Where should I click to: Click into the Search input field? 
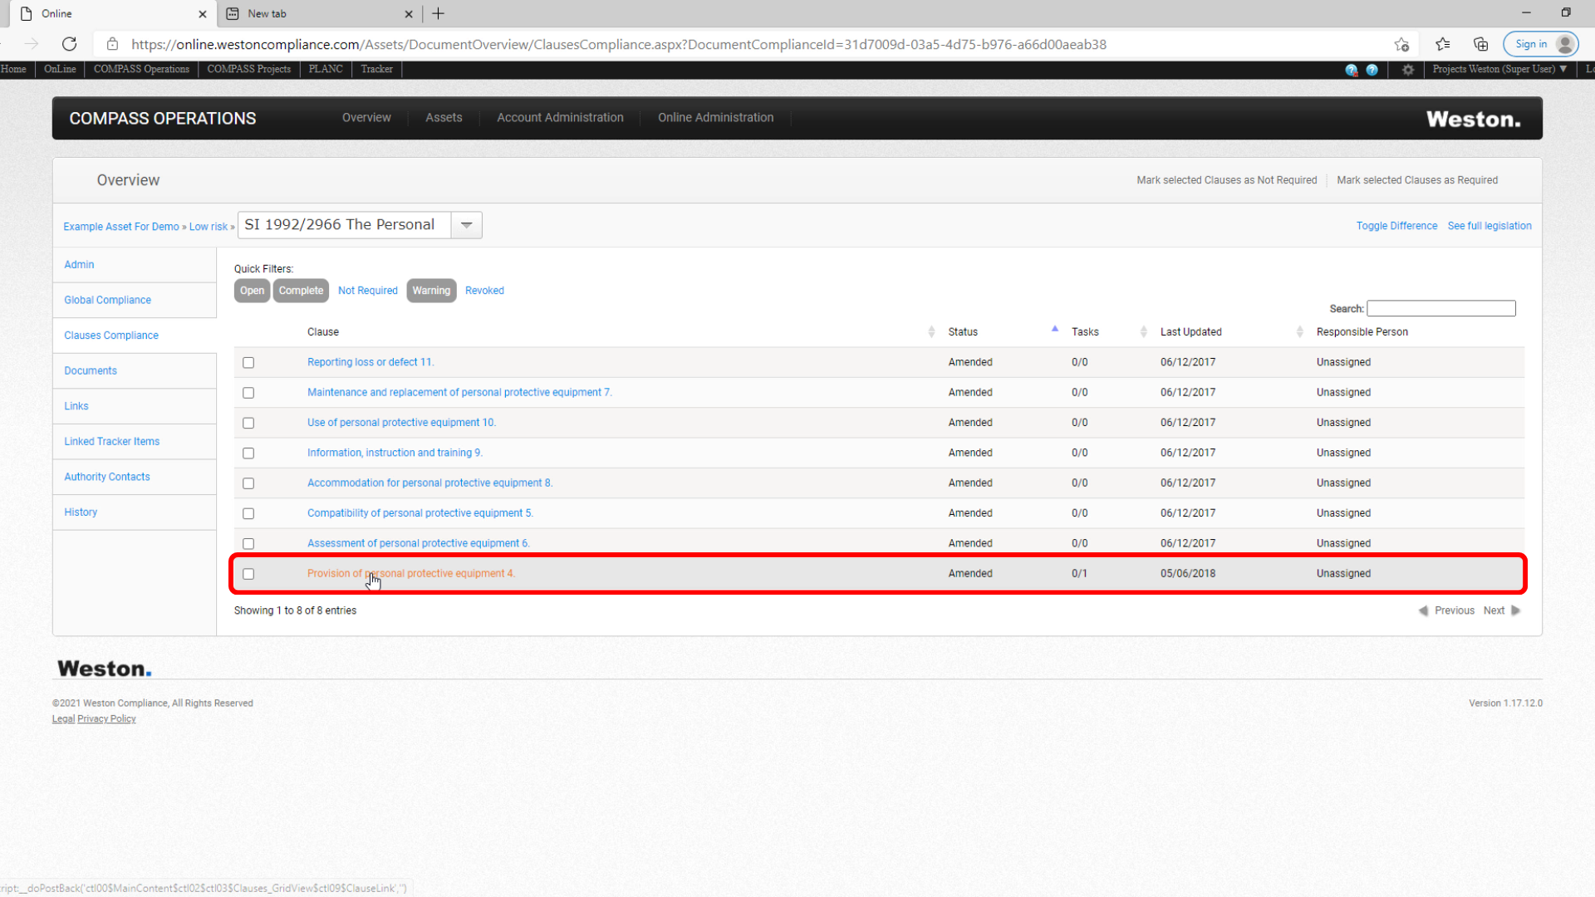pos(1441,309)
